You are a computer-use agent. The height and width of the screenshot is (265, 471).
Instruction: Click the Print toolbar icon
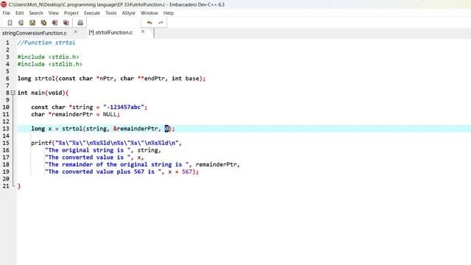[x=80, y=23]
